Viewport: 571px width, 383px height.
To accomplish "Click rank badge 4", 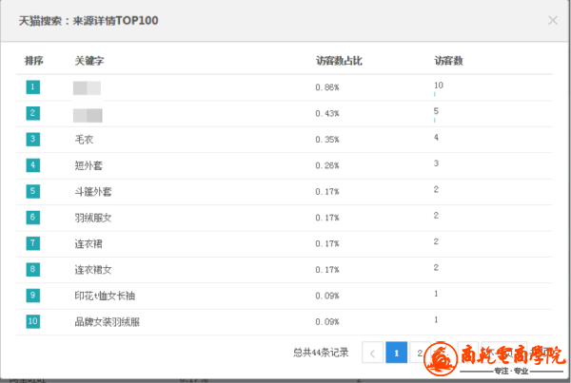I will pos(32,165).
